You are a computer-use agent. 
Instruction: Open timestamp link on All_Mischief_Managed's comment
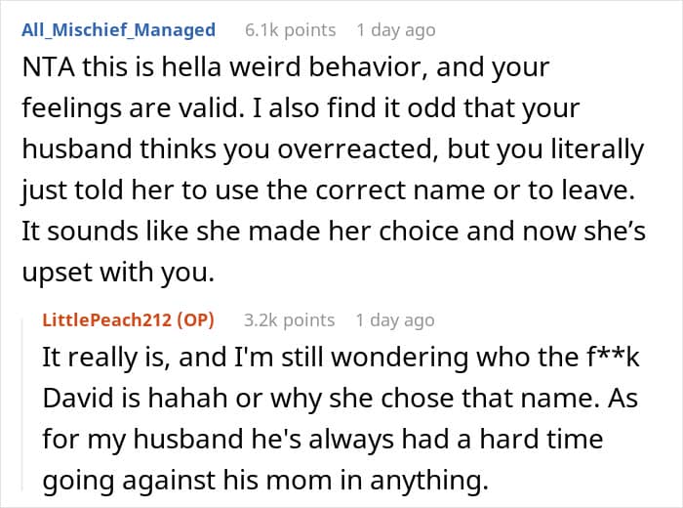pos(395,29)
